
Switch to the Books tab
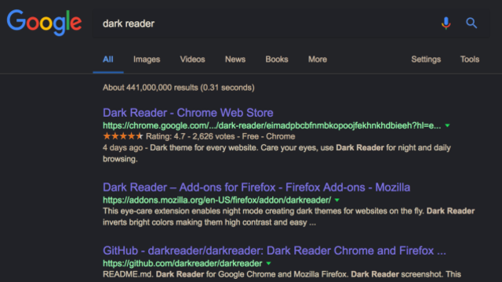tap(277, 60)
